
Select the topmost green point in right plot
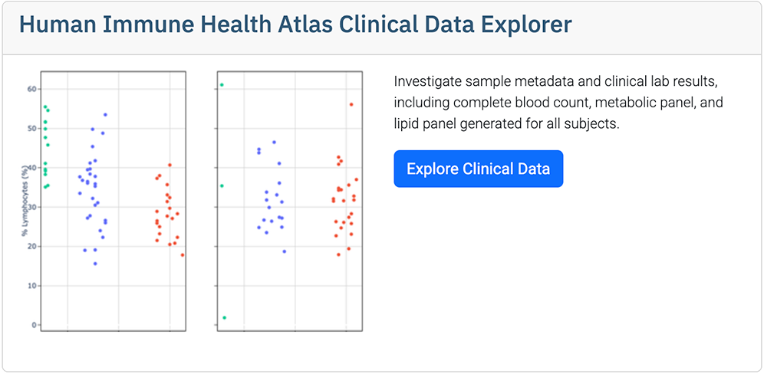(222, 84)
